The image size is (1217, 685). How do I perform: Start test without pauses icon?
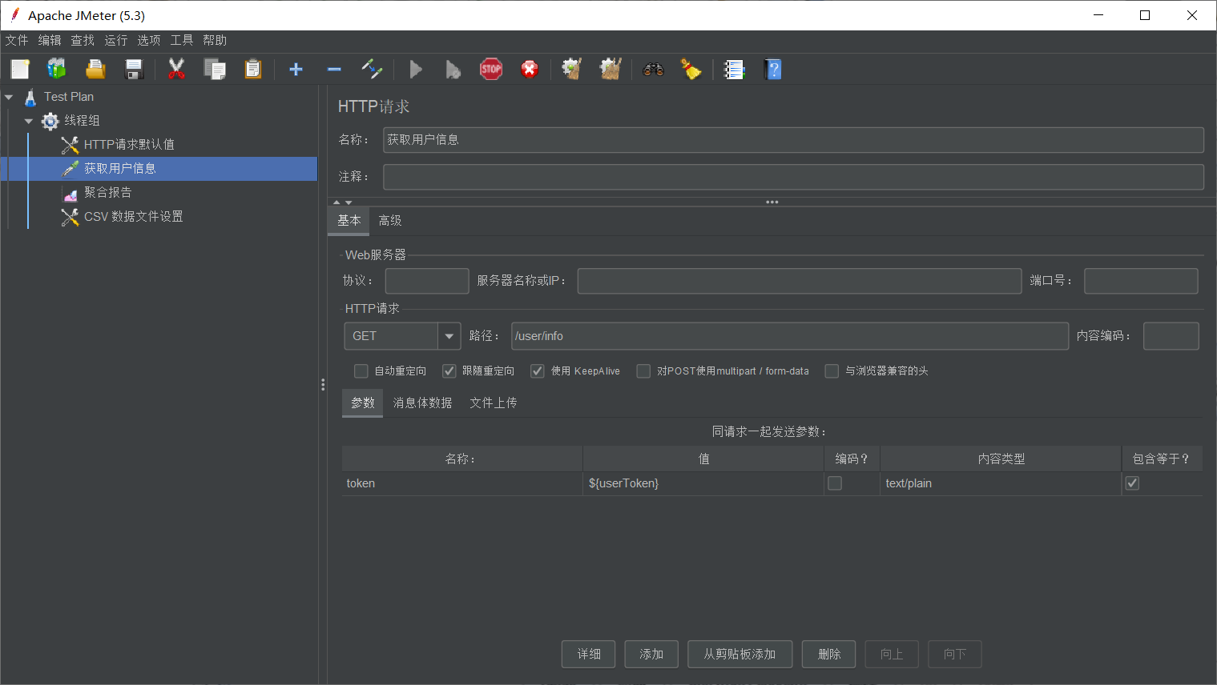tap(453, 70)
